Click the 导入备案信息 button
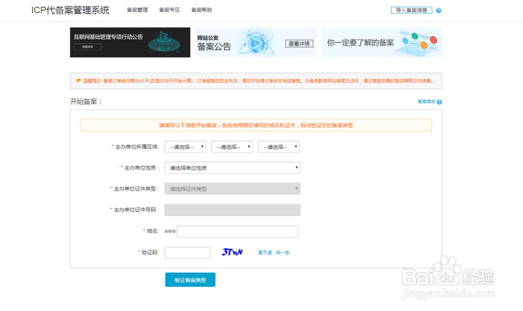Screen dimensions: 523x311 [x=411, y=10]
